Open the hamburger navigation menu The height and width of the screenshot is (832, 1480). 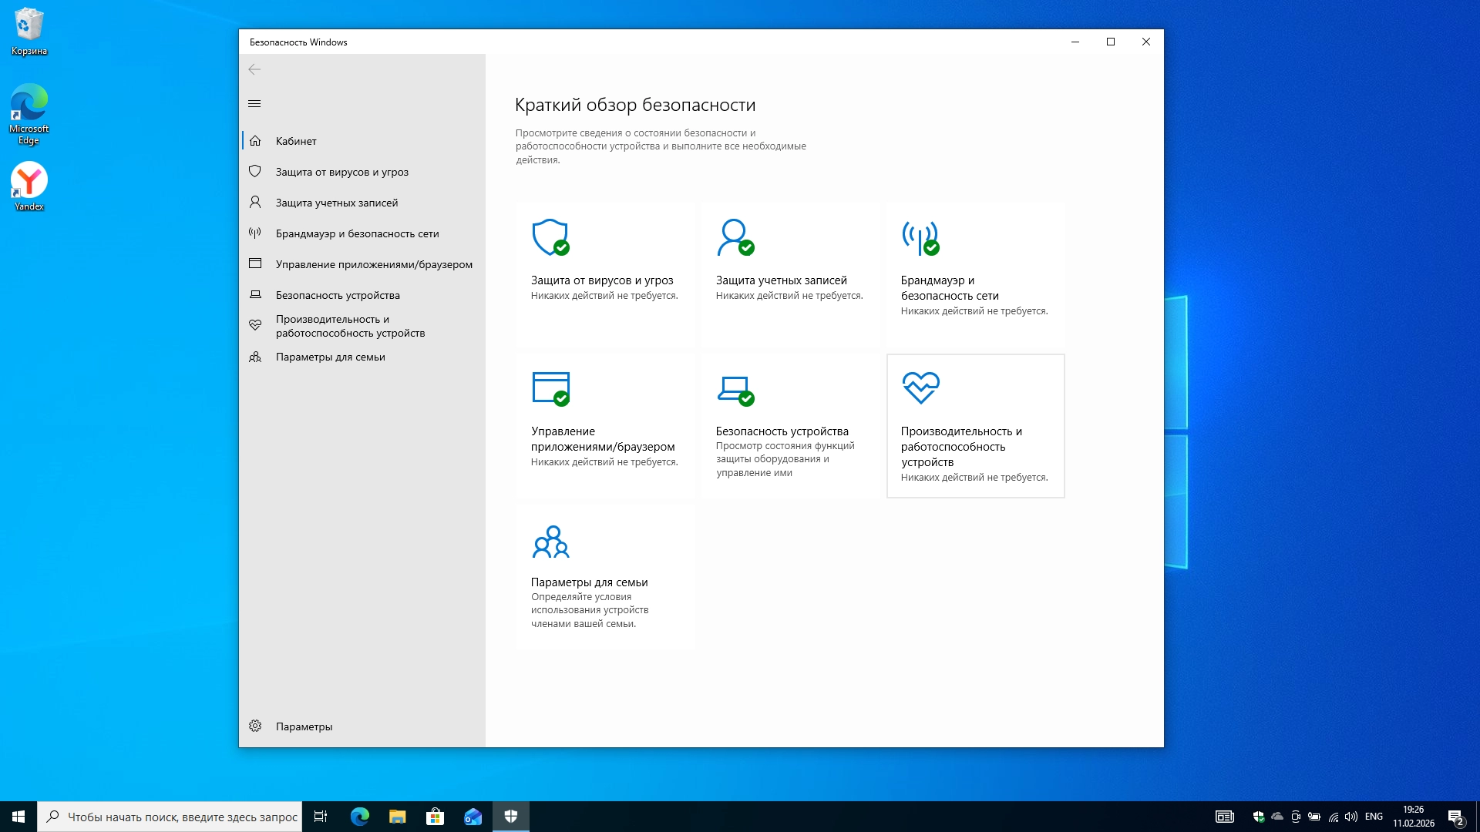254,104
